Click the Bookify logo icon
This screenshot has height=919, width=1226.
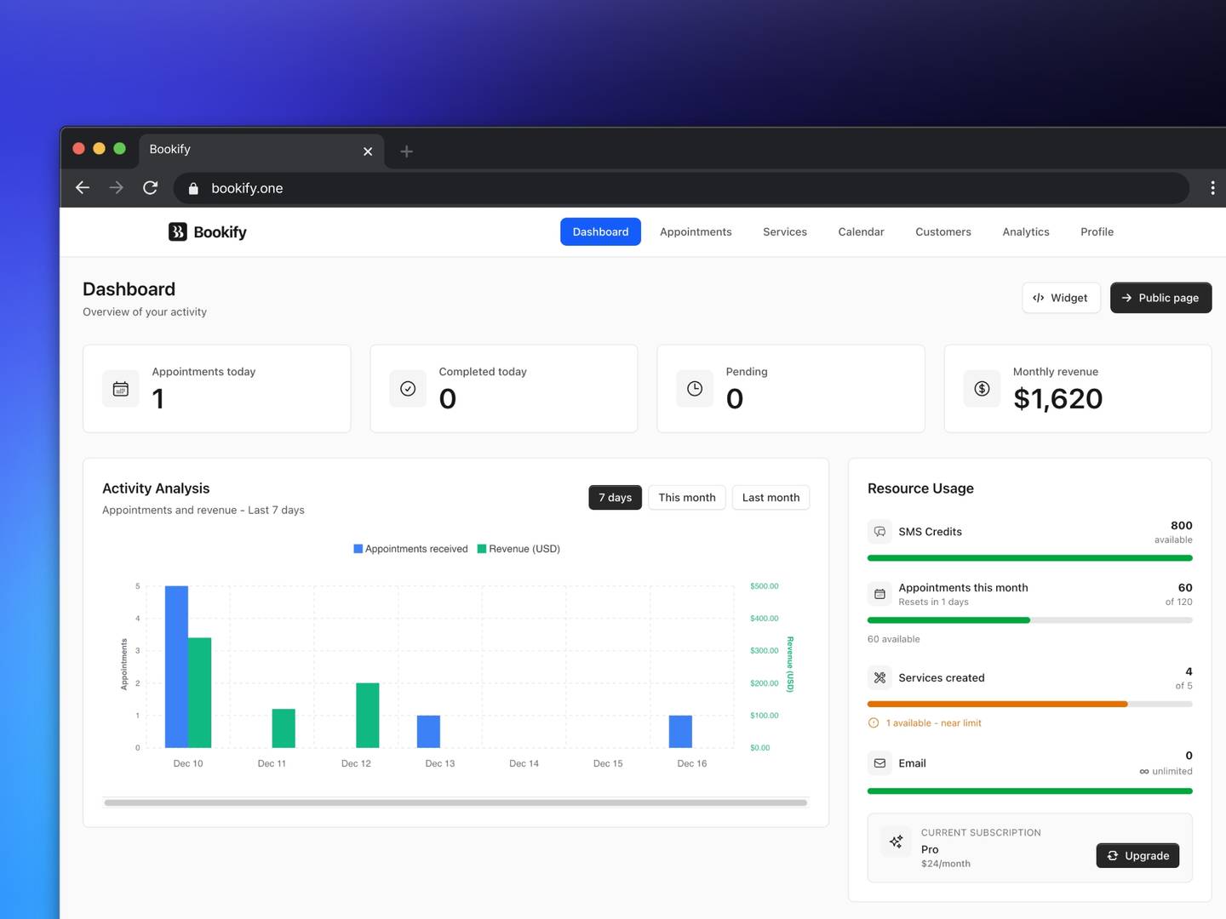(176, 231)
